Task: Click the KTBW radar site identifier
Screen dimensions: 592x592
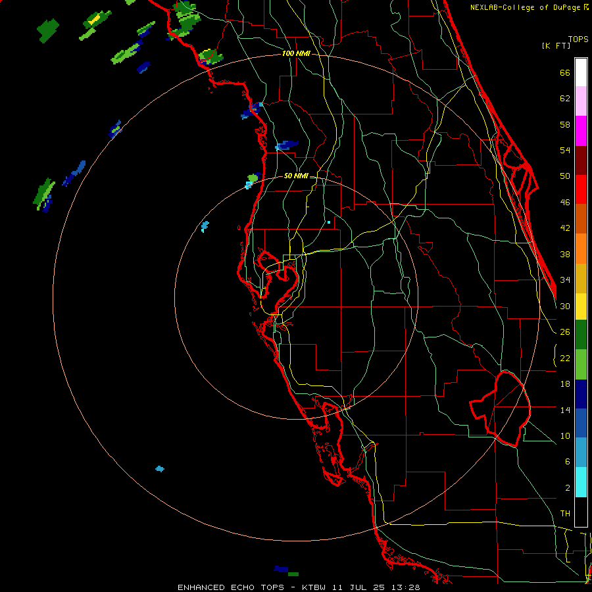Action: (x=313, y=587)
